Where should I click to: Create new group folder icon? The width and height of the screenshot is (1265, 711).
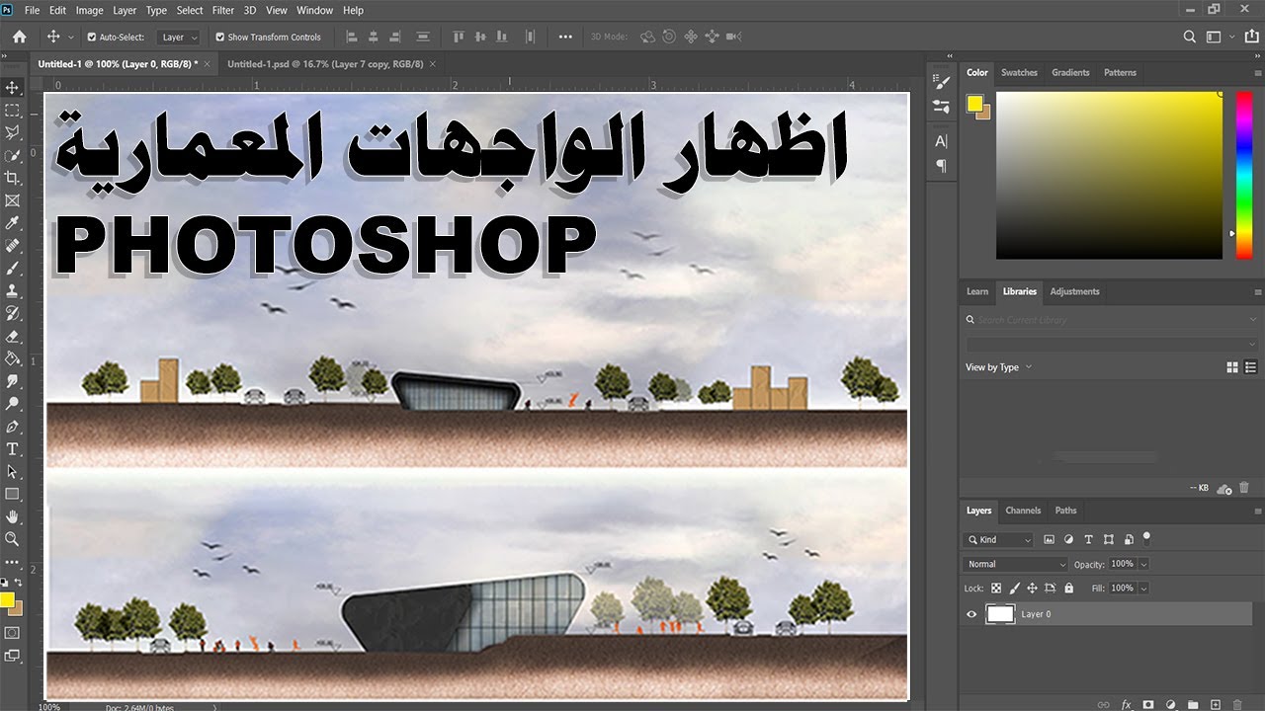[x=1193, y=705]
